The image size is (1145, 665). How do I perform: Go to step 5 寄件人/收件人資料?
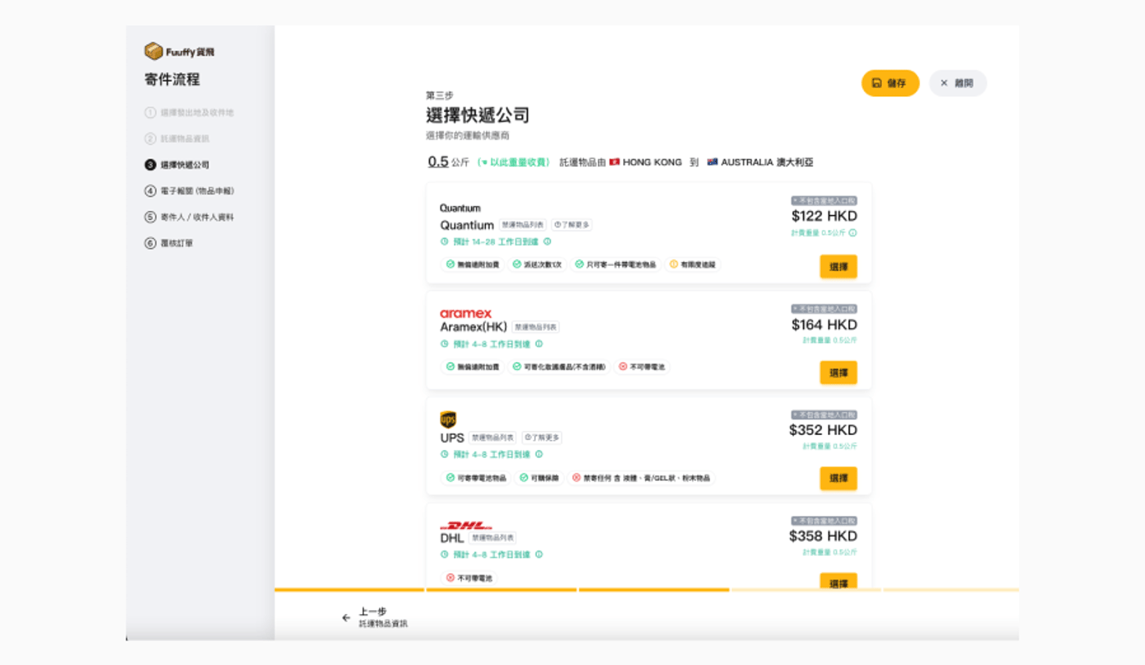pos(196,218)
